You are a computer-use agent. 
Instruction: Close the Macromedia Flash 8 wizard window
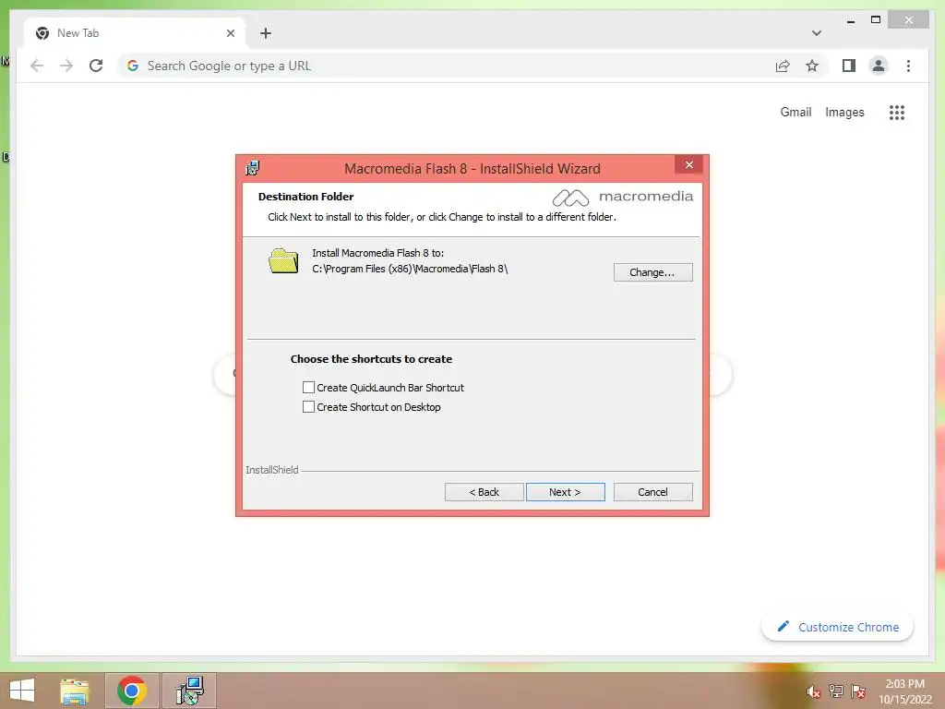688,164
